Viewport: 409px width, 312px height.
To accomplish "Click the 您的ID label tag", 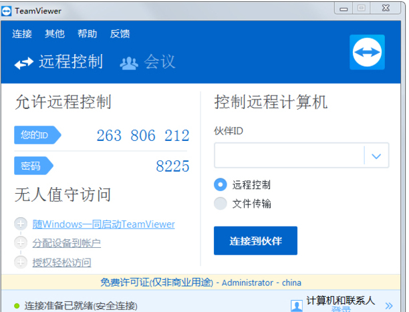I will (37, 135).
